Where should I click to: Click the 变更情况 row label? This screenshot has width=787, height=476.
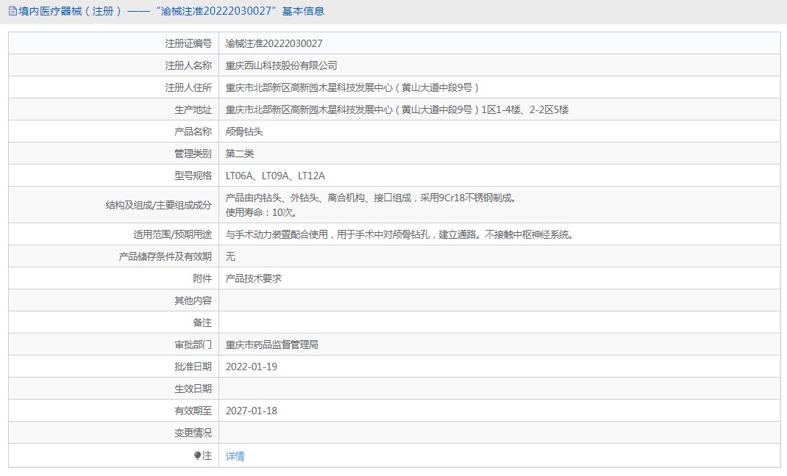pos(193,433)
